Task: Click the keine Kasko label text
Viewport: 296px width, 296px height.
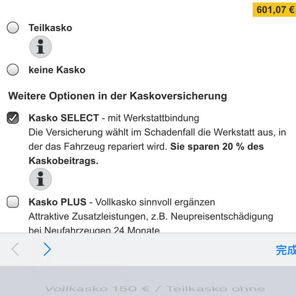Action: [57, 70]
